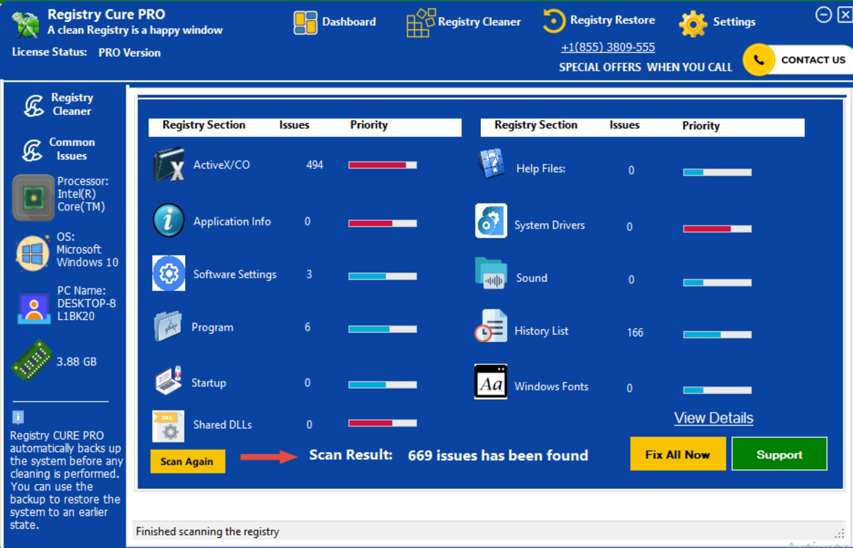Click the Software Settings row label

pyautogui.click(x=235, y=275)
